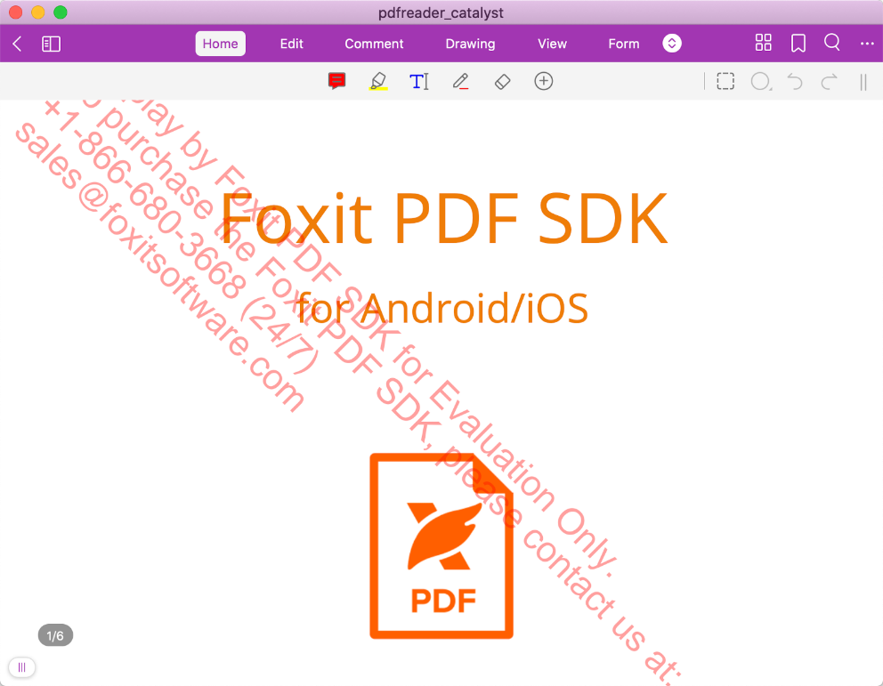Click the purple bars button at bottom left
This screenshot has width=883, height=686.
pos(22,667)
